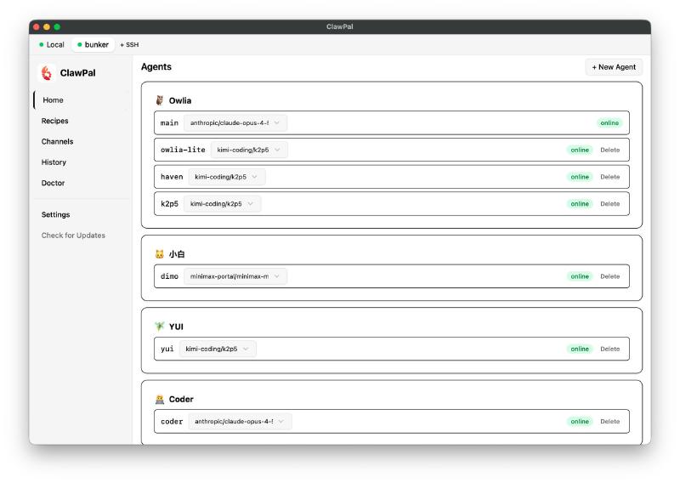Image resolution: width=680 pixels, height=483 pixels.
Task: Delete the haven agent
Action: coord(609,177)
